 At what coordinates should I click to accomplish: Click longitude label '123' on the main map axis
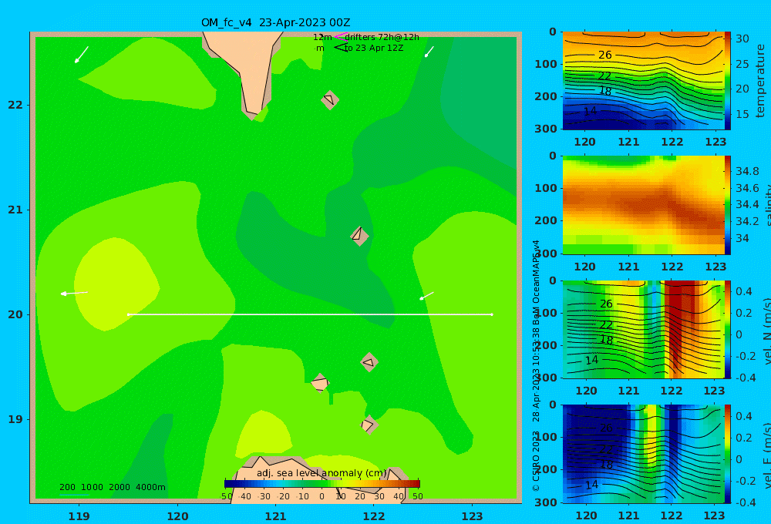click(472, 516)
